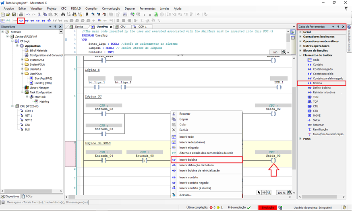This screenshot has height=213, width=356.
Task: Collapse the Elementos de Ladder group
Action: [300, 55]
